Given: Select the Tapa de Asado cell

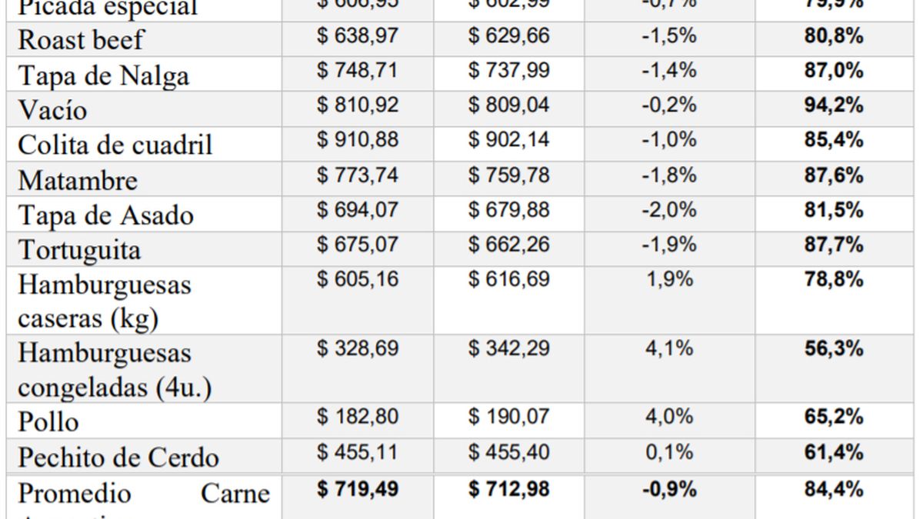Looking at the screenshot, I should (x=105, y=216).
